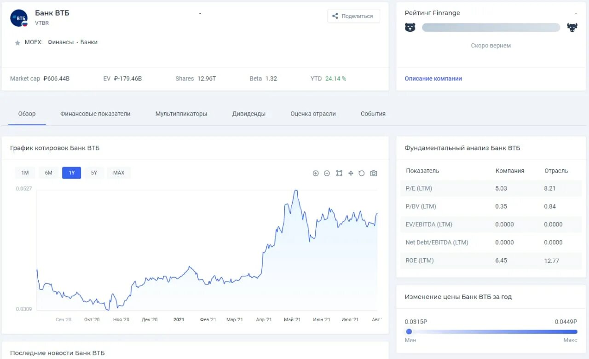
Task: Click the favorite star next to MOEX
Action: (x=17, y=43)
